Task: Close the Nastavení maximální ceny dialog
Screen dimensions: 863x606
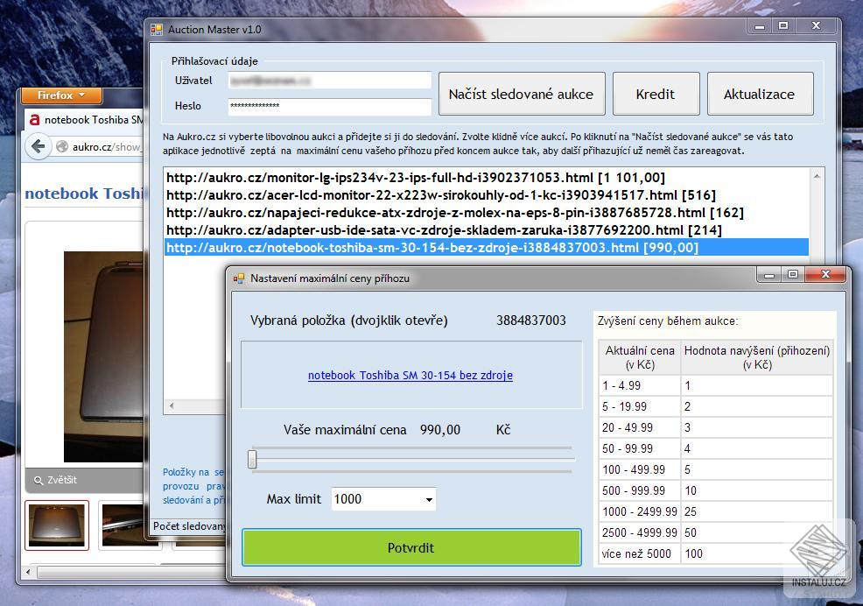Action: pos(825,274)
